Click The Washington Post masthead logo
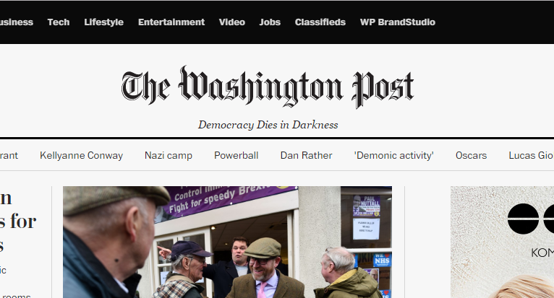Image resolution: width=554 pixels, height=298 pixels. coord(268,87)
